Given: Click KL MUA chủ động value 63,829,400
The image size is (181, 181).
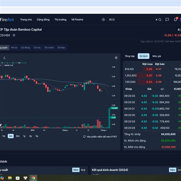Looking at the screenshot, I should pyautogui.click(x=168, y=141).
